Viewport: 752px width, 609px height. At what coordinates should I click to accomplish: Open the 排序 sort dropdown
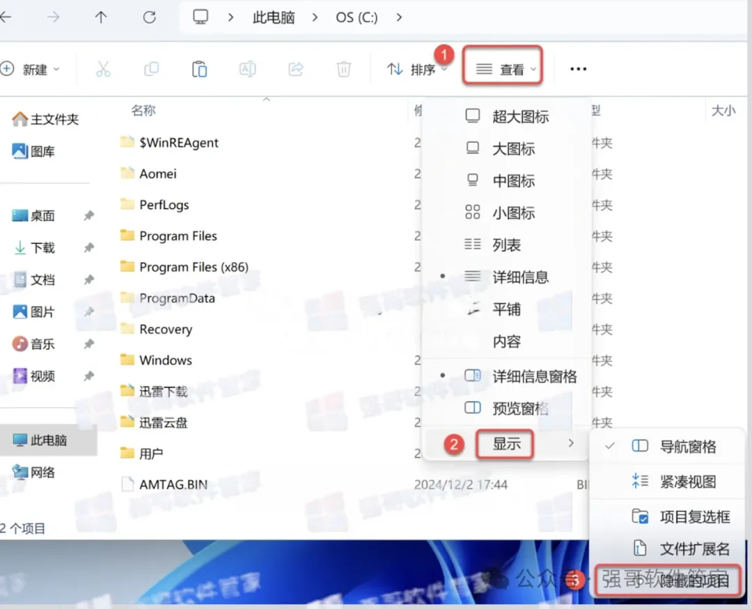click(417, 70)
